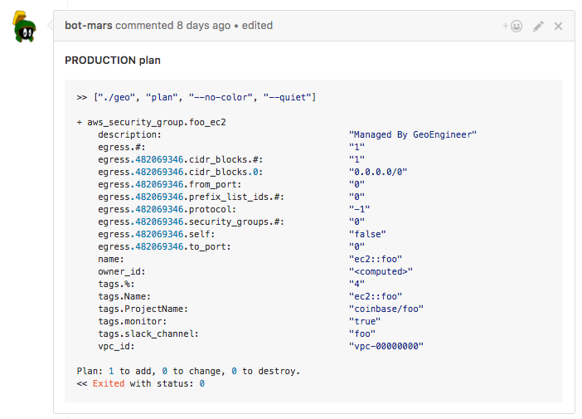Open the bot-mars avatar profile
The width and height of the screenshot is (582, 419).
pos(25,27)
